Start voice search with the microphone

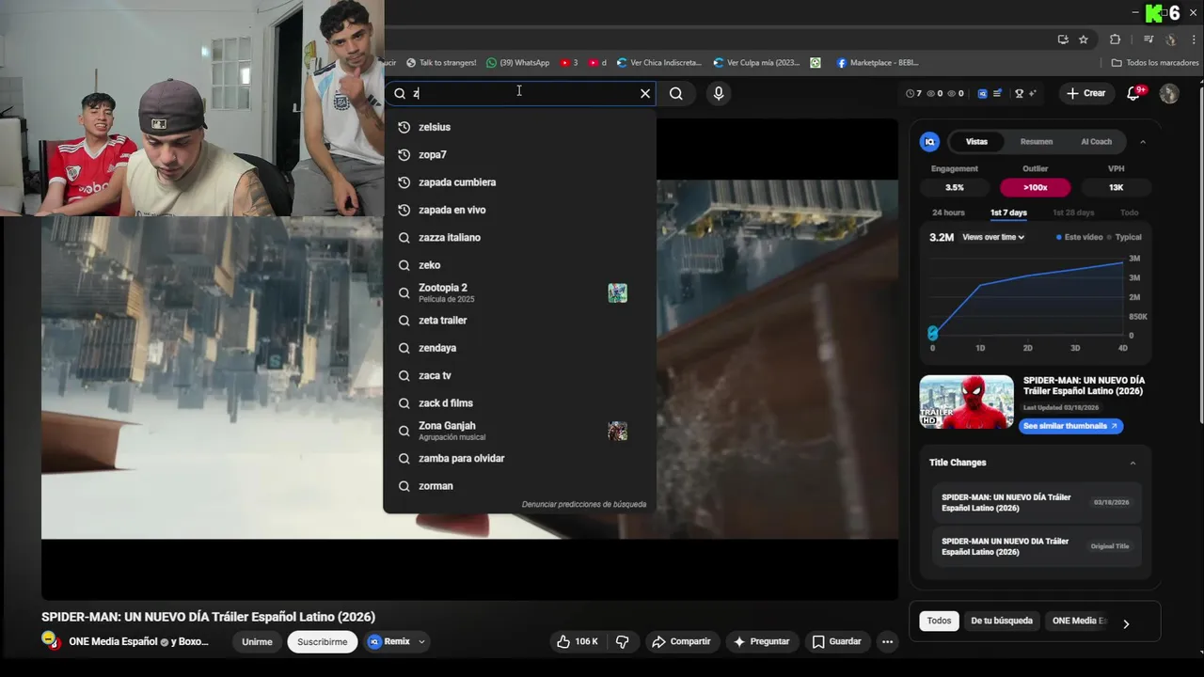coord(719,93)
